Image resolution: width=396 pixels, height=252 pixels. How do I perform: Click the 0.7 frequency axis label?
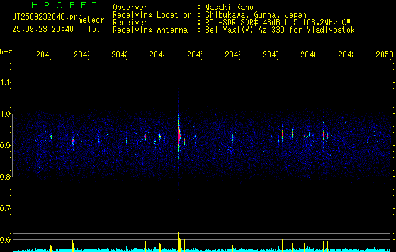[x=5, y=209]
